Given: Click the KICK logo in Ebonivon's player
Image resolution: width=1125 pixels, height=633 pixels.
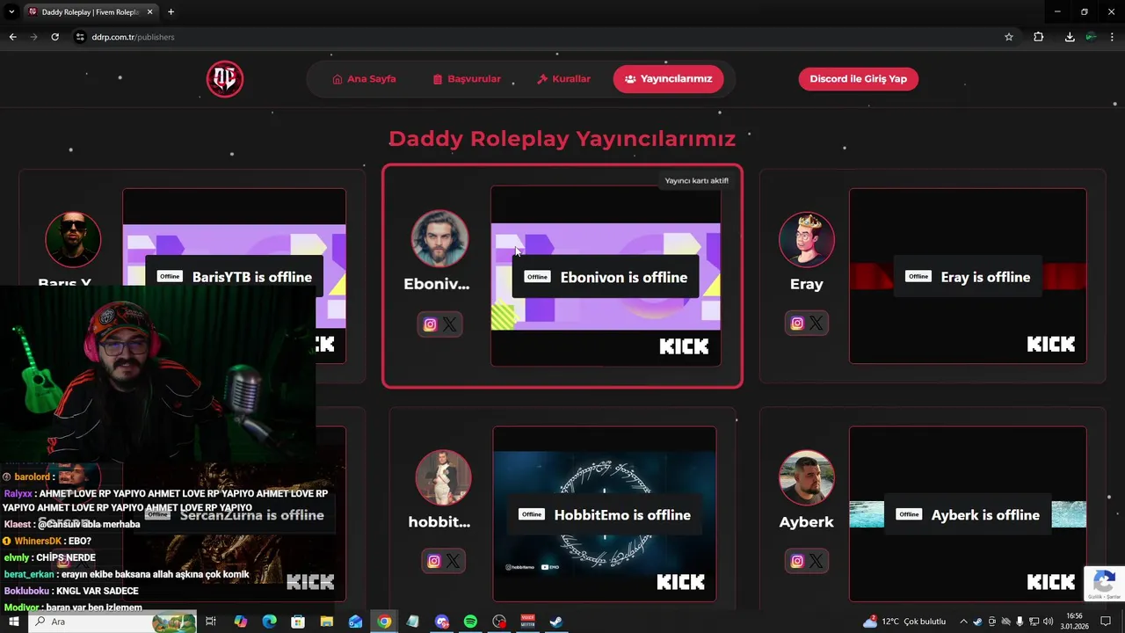Looking at the screenshot, I should (x=684, y=346).
